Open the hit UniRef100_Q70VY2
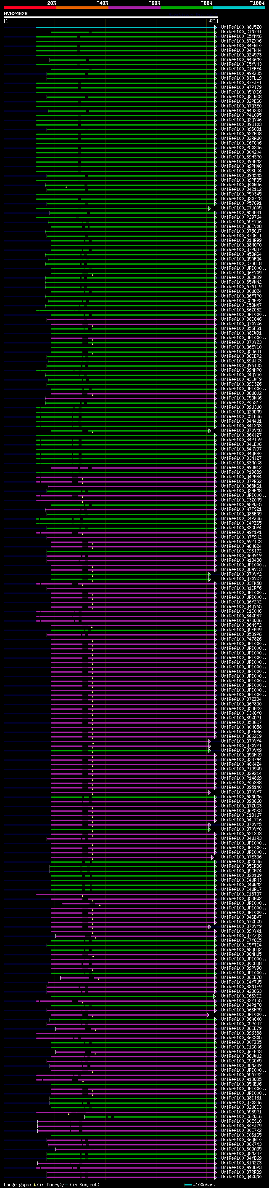Screen dimensions: 269x1188 point(241,574)
